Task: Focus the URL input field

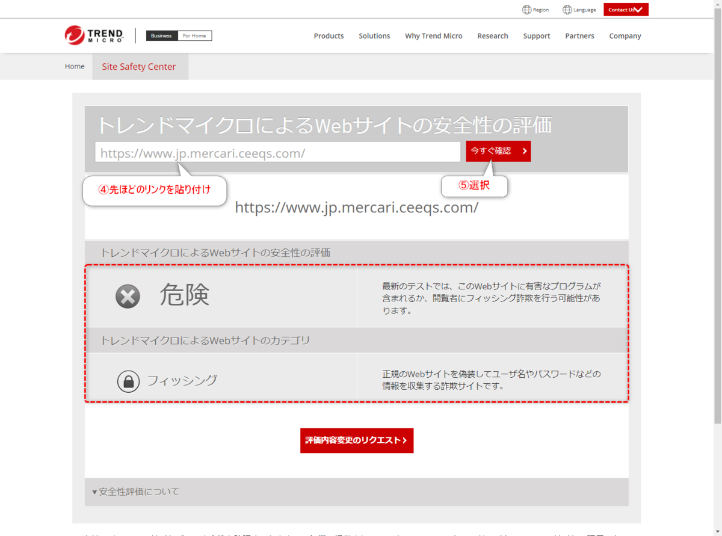Action: [277, 152]
